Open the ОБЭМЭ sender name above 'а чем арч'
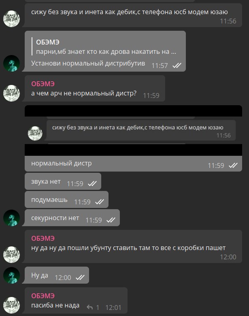This screenshot has height=316, width=249. [x=43, y=84]
